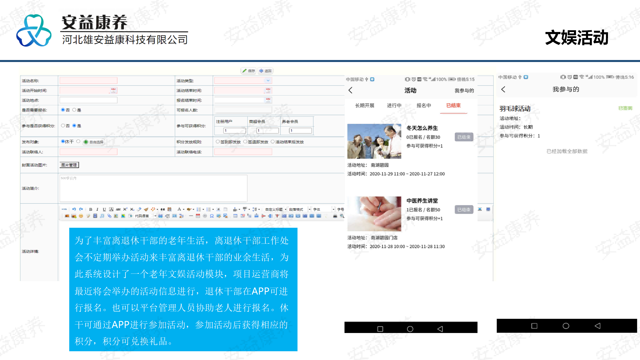Select the format brush tool

146,209
